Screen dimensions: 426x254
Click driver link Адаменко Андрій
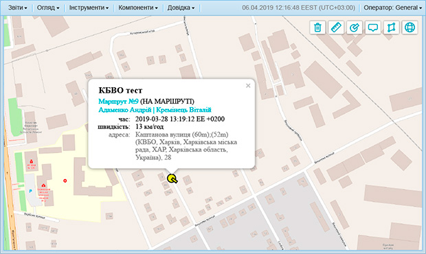pos(124,110)
